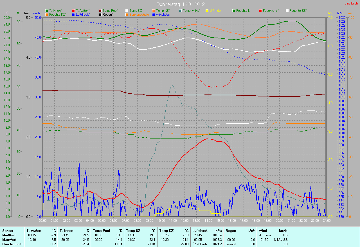Screen dimensions: 360x247
Task: Click the pressure maximum value 1029.3
Action: click(217, 240)
